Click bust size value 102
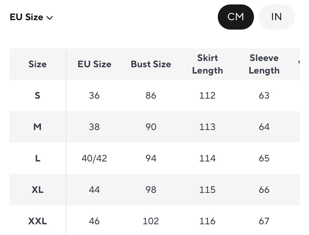 [x=151, y=221]
